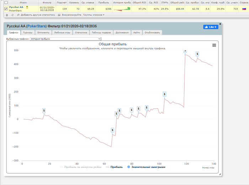249x185 pixels.
Task: Switch to the Оппоненты tab
Action: click(x=43, y=33)
